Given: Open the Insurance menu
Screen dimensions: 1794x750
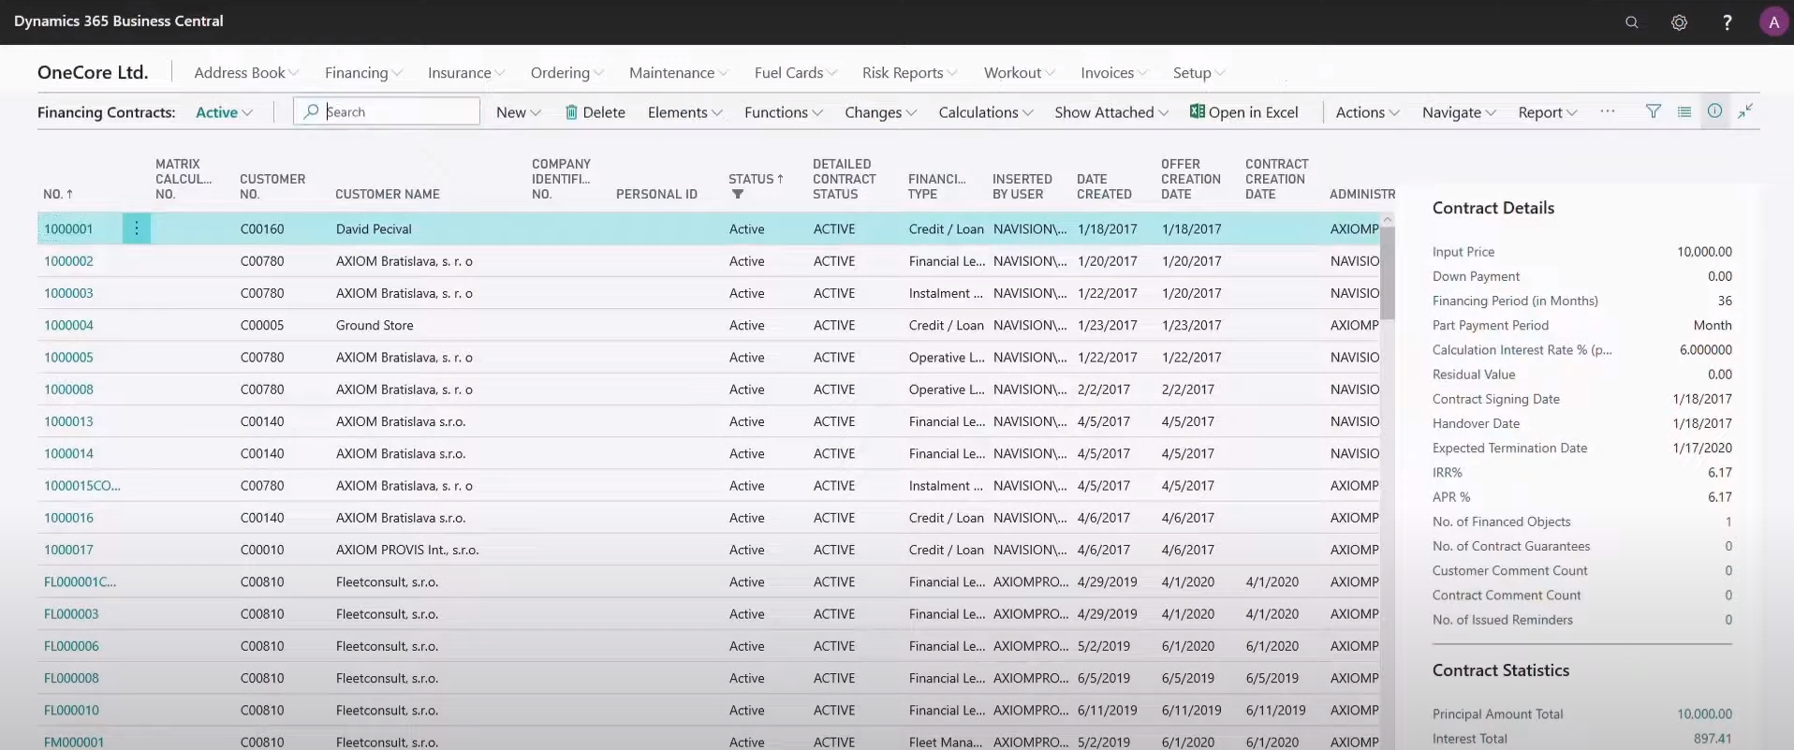Looking at the screenshot, I should [466, 73].
